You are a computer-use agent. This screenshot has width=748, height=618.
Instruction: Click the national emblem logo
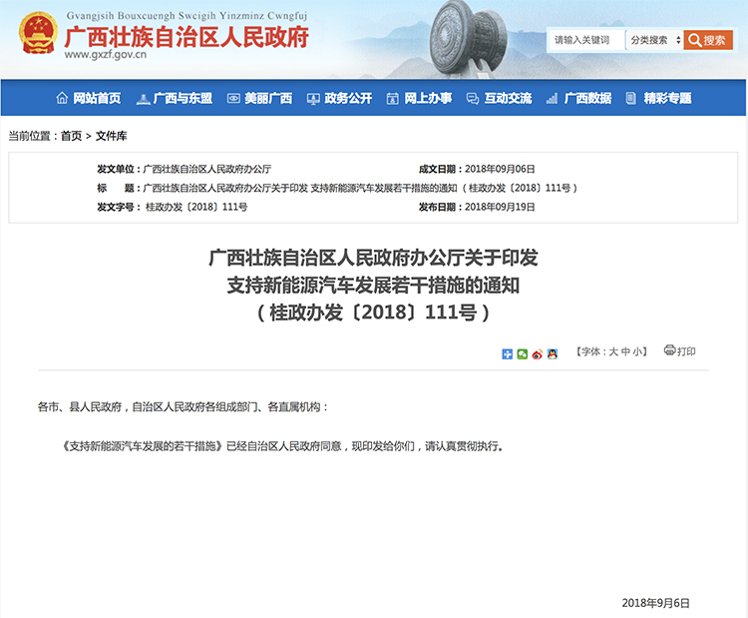pos(38,33)
